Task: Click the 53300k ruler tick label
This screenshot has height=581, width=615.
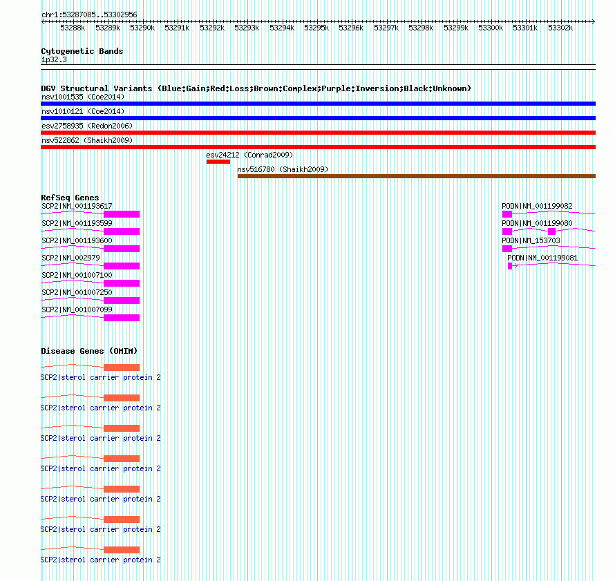Action: pos(491,28)
